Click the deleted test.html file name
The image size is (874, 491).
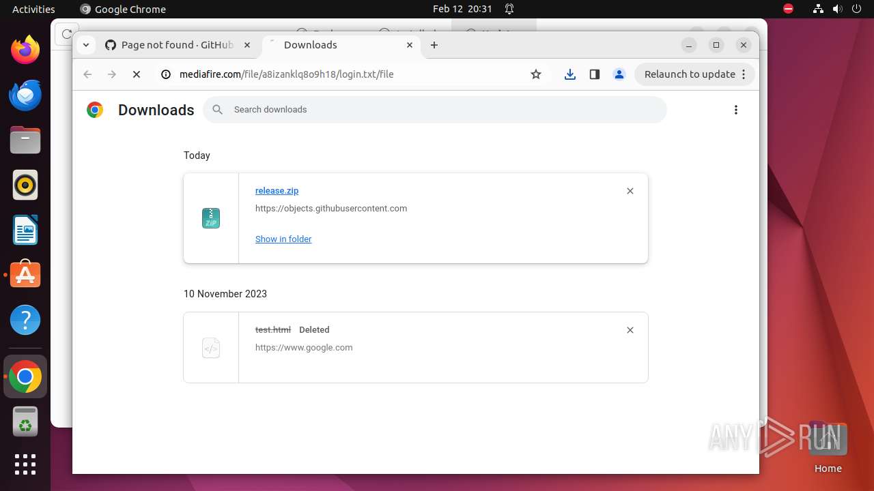pos(273,330)
